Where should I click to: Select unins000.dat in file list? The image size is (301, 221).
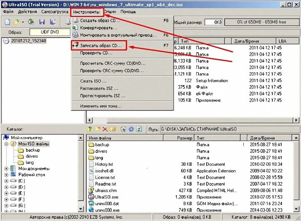(107, 203)
